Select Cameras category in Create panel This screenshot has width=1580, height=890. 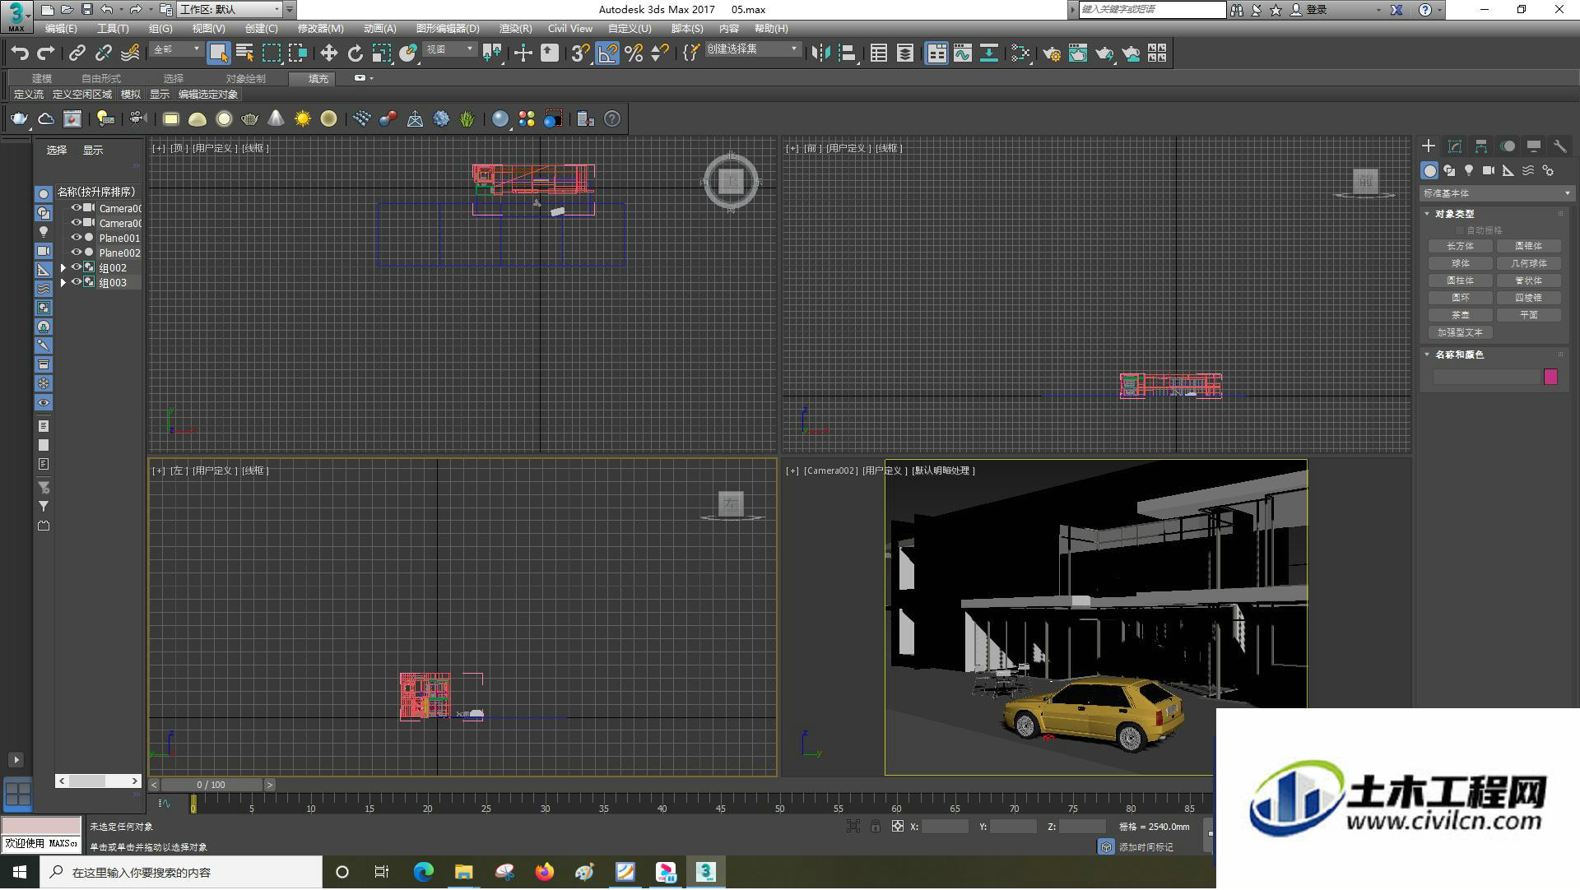pos(1489,170)
